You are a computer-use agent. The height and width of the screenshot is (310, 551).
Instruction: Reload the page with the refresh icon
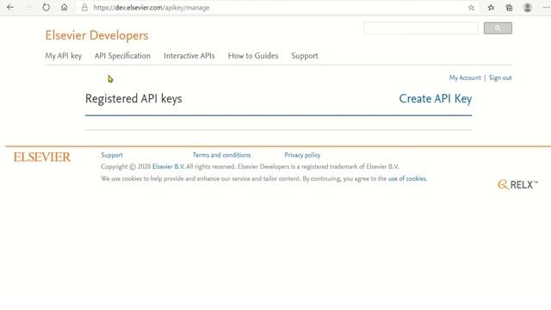pyautogui.click(x=46, y=8)
